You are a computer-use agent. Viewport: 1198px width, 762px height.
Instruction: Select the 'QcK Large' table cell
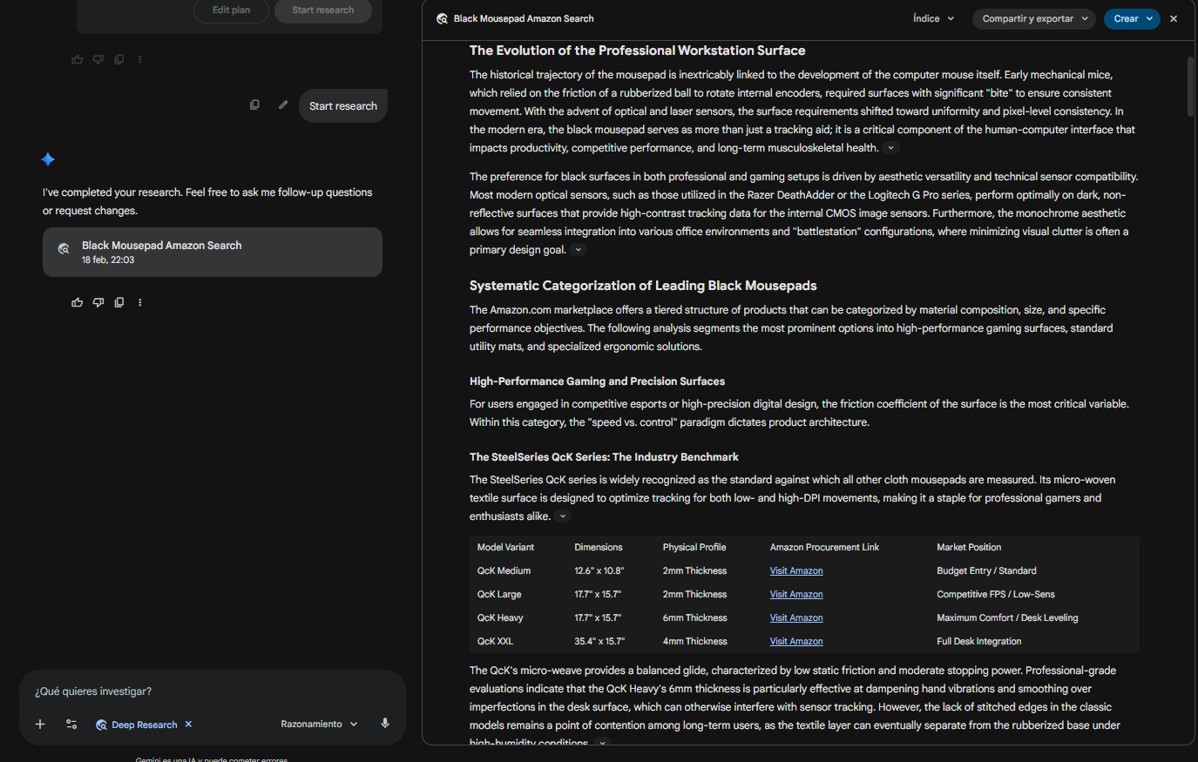coord(499,595)
